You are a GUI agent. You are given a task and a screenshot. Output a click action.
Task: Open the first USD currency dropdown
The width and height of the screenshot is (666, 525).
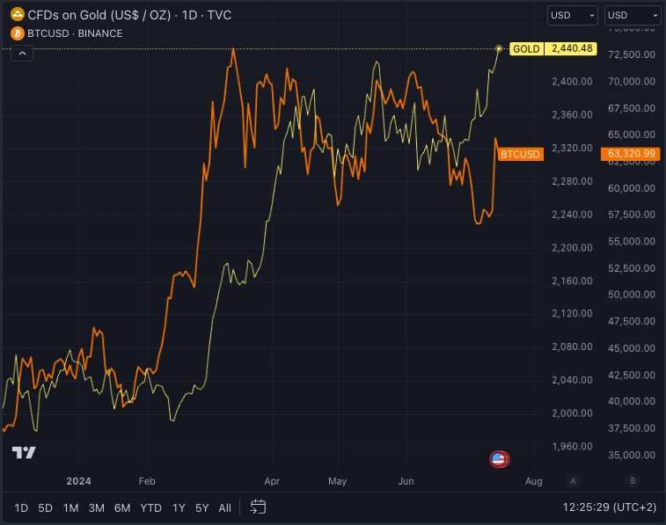point(572,15)
